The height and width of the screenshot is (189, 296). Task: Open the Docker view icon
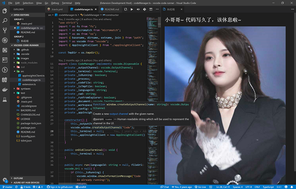point(5,90)
